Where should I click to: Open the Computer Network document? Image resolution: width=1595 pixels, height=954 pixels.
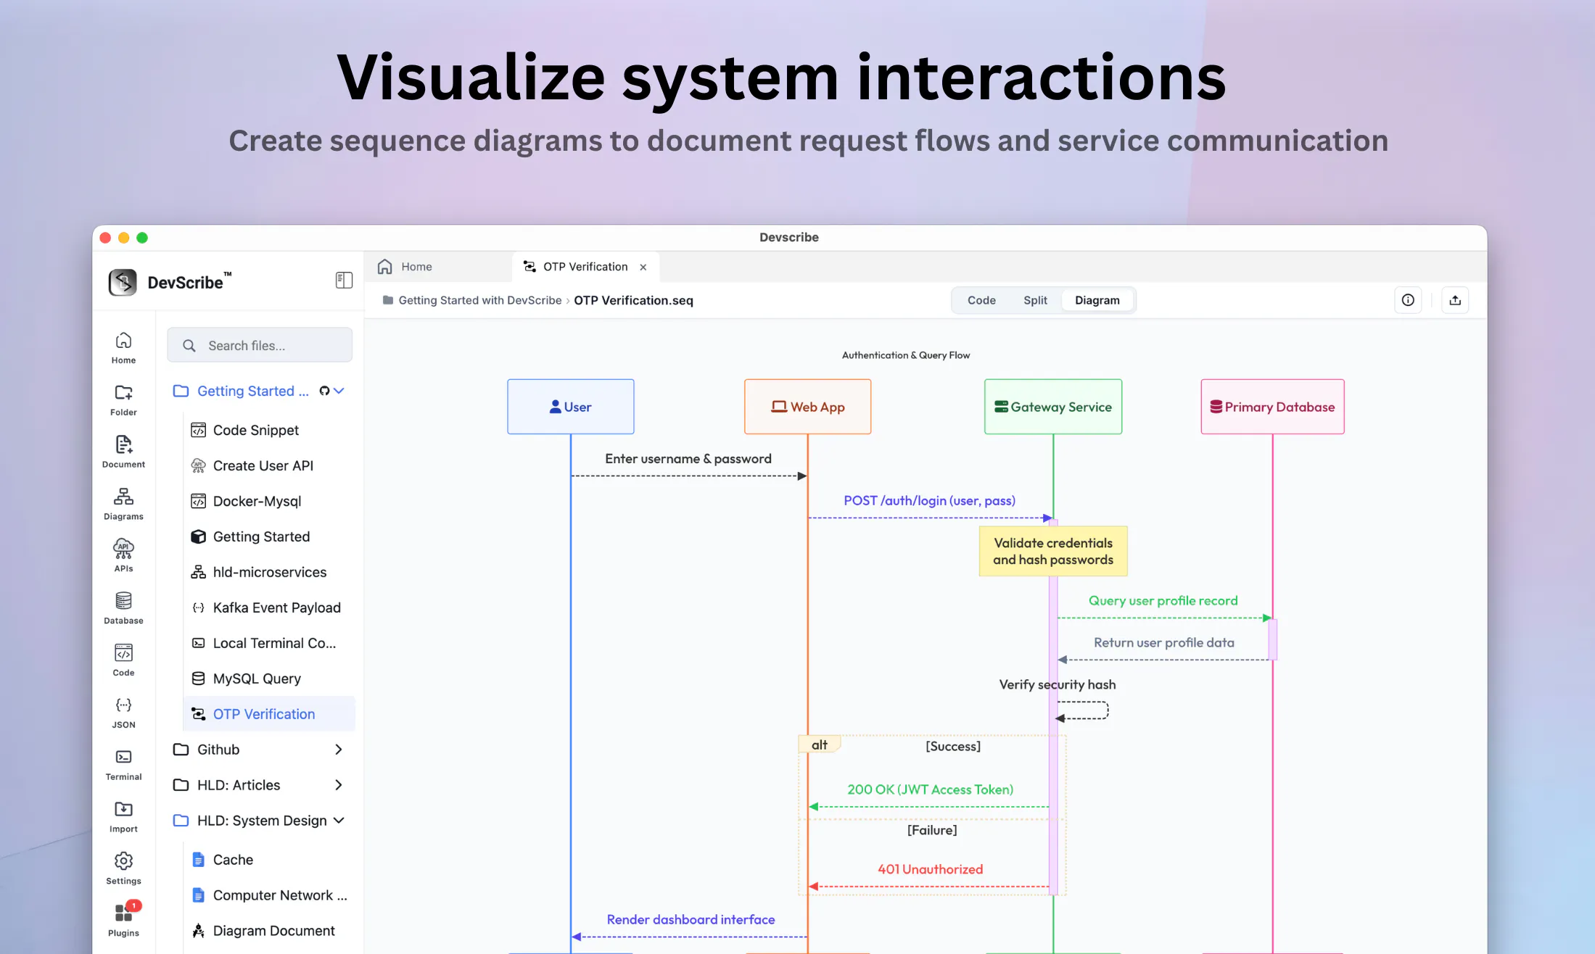pos(269,896)
